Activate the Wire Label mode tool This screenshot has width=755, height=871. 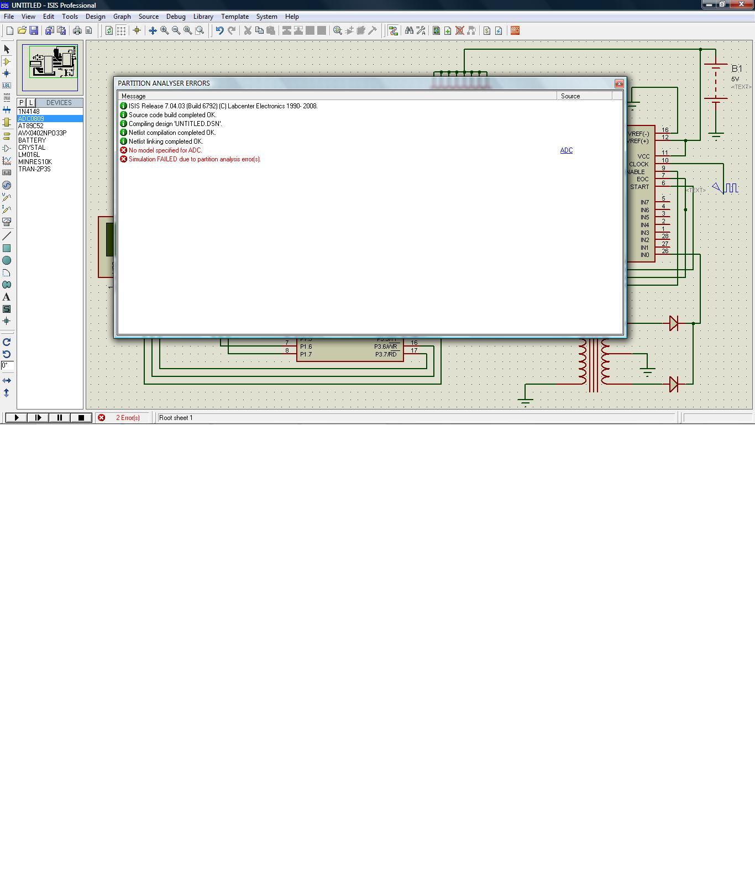[7, 86]
